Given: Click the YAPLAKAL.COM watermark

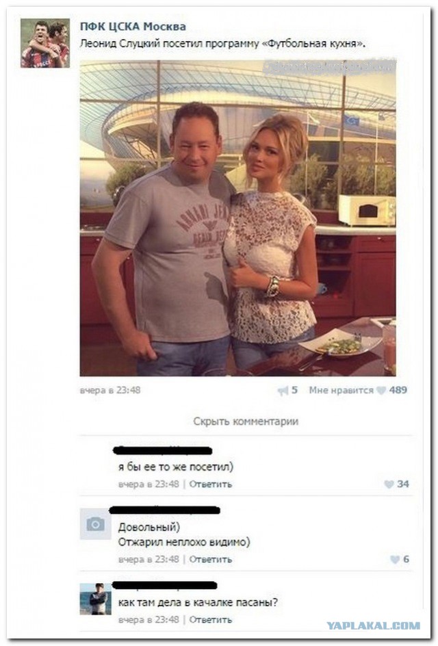Looking at the screenshot, I should coord(373,625).
